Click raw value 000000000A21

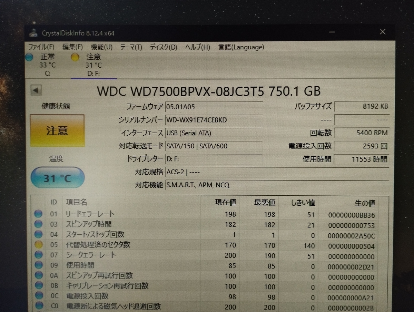coord(351,298)
